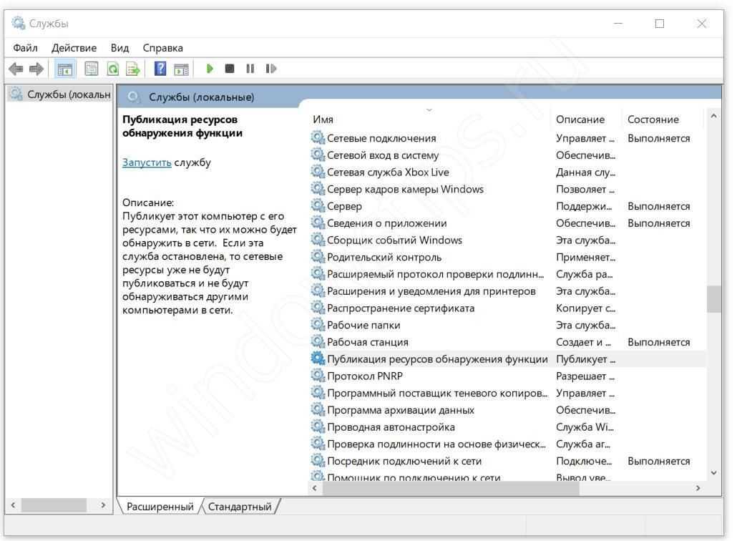This screenshot has width=737, height=541.
Task: Switch to the Стандартный tab
Action: 239,507
